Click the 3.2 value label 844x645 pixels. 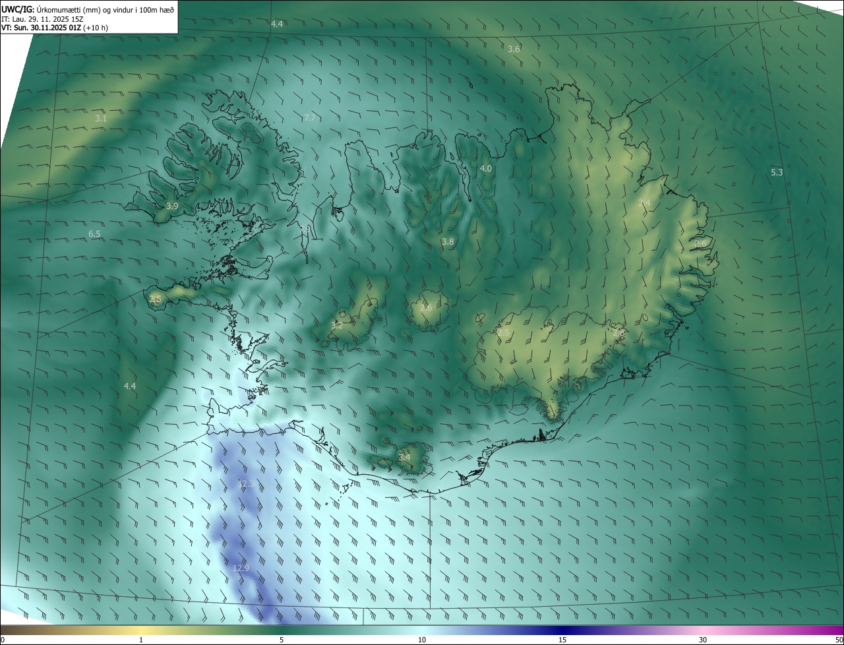pyautogui.click(x=337, y=325)
